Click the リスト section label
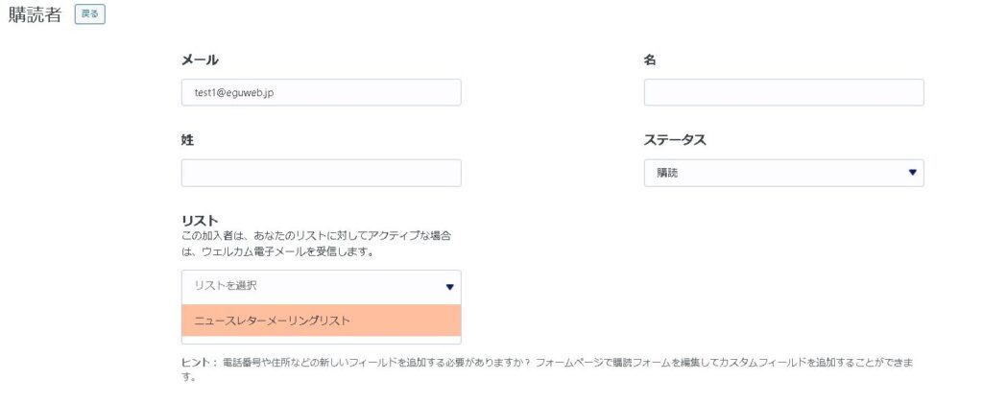 coord(200,221)
